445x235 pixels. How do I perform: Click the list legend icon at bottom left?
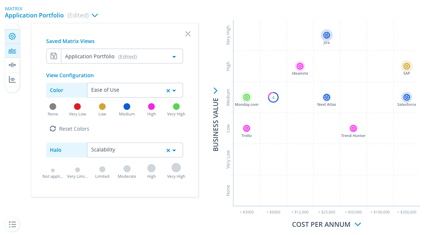tap(12, 224)
